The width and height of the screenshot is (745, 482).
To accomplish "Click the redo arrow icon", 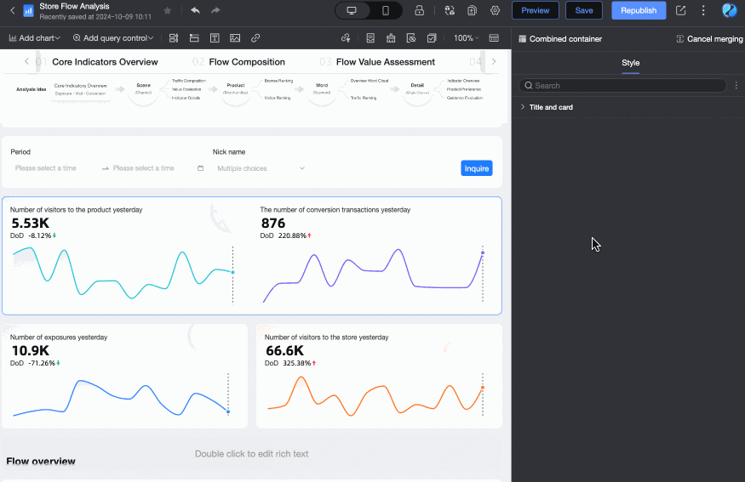I will tap(215, 10).
